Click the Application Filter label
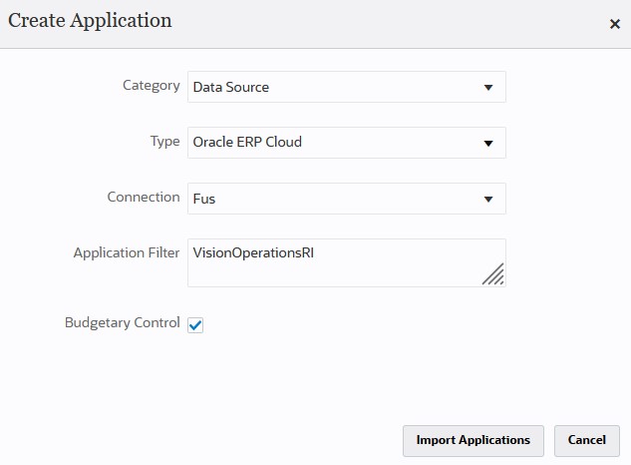This screenshot has height=465, width=631. click(x=127, y=253)
